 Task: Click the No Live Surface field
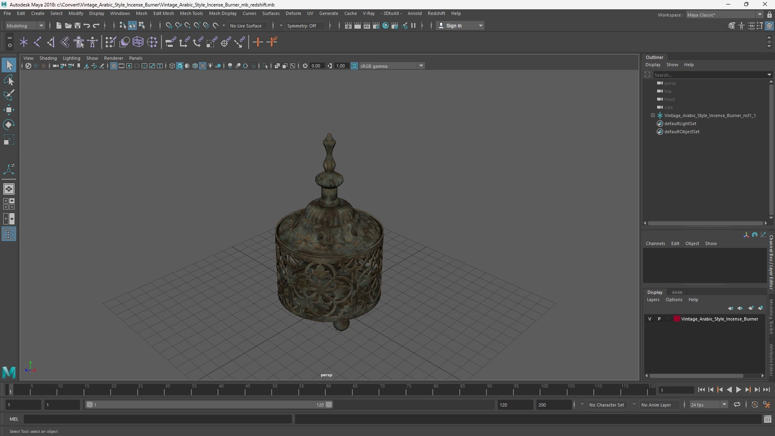click(x=247, y=25)
